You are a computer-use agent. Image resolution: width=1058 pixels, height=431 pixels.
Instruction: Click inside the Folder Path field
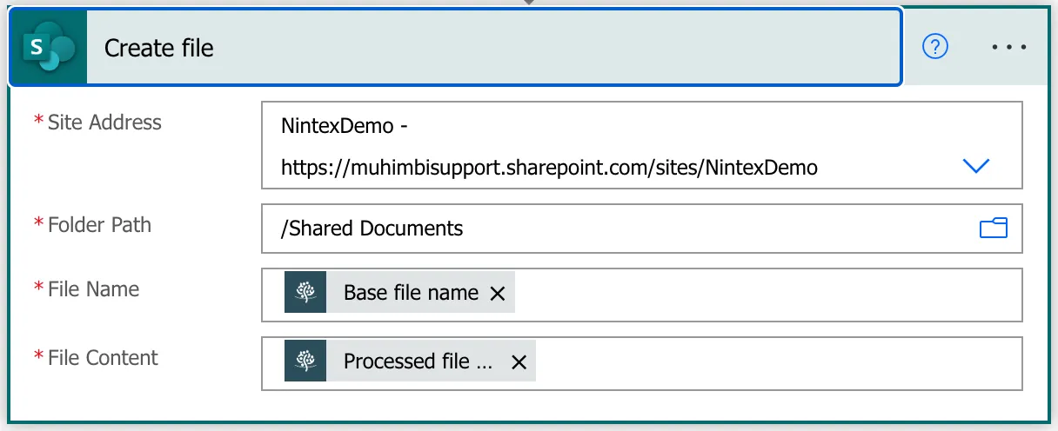tap(641, 229)
